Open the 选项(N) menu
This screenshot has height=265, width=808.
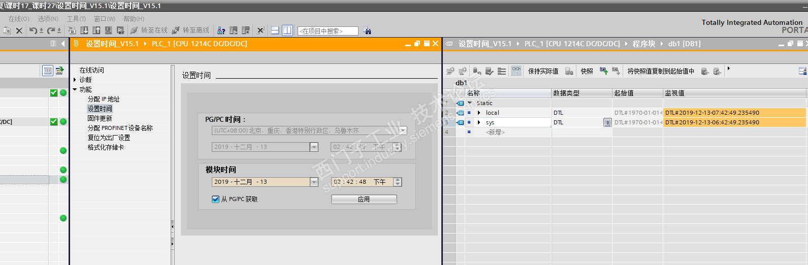point(48,19)
